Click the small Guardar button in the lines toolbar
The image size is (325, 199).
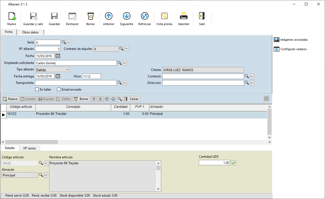pyautogui.click(x=46, y=99)
